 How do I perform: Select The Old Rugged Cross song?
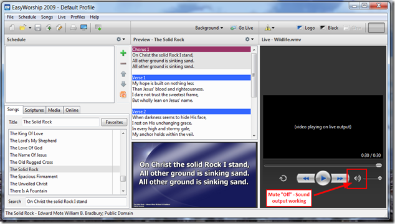pyautogui.click(x=31, y=162)
